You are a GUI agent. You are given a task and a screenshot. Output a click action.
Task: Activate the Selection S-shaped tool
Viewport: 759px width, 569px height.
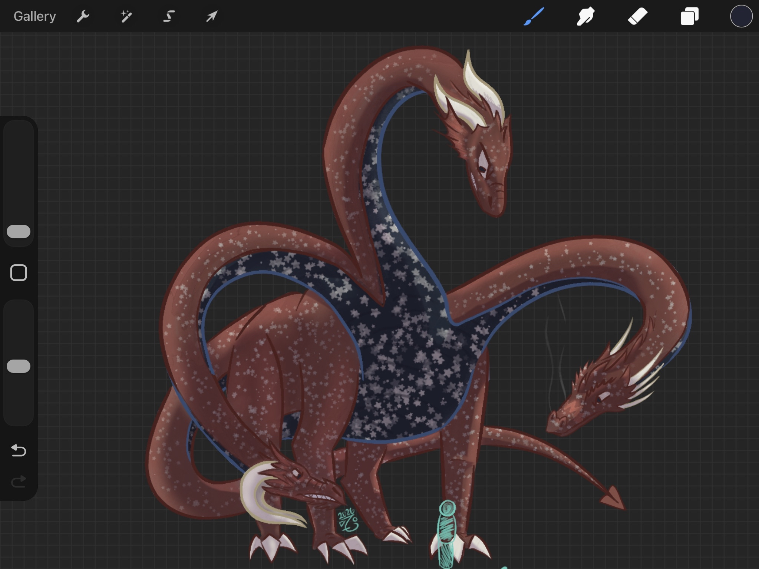pos(169,16)
